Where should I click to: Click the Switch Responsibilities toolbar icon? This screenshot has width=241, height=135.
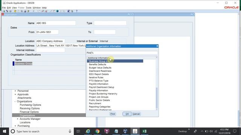point(22,11)
